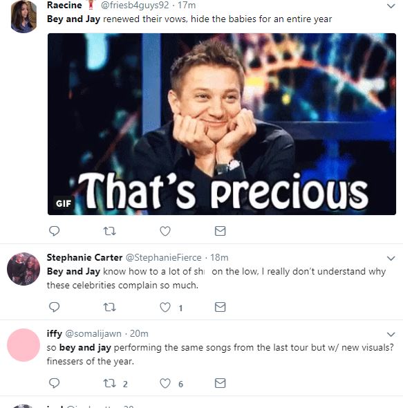This screenshot has height=408, width=403.
Task: Like Raecine's tweet with the GIF
Action: click(x=165, y=231)
